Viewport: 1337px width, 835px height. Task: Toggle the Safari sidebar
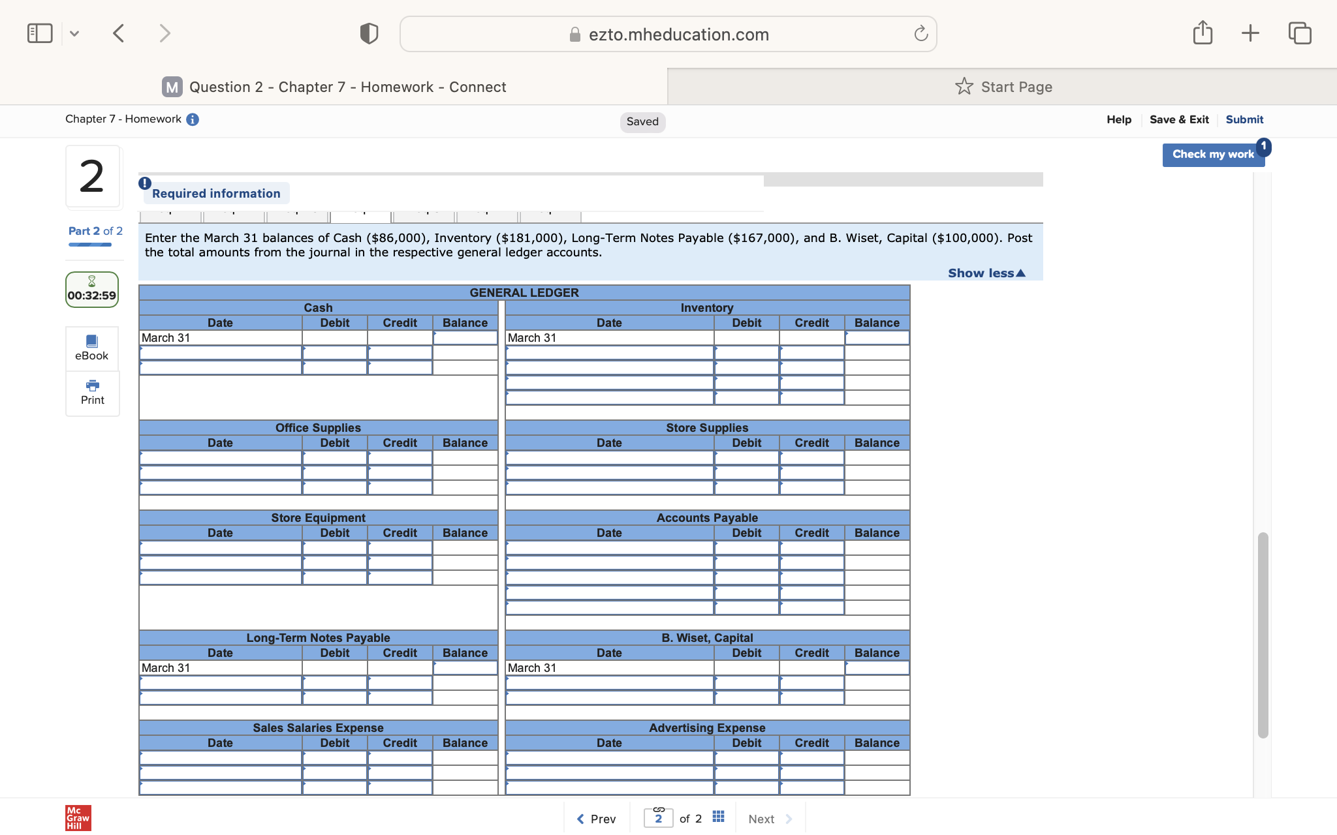[40, 32]
